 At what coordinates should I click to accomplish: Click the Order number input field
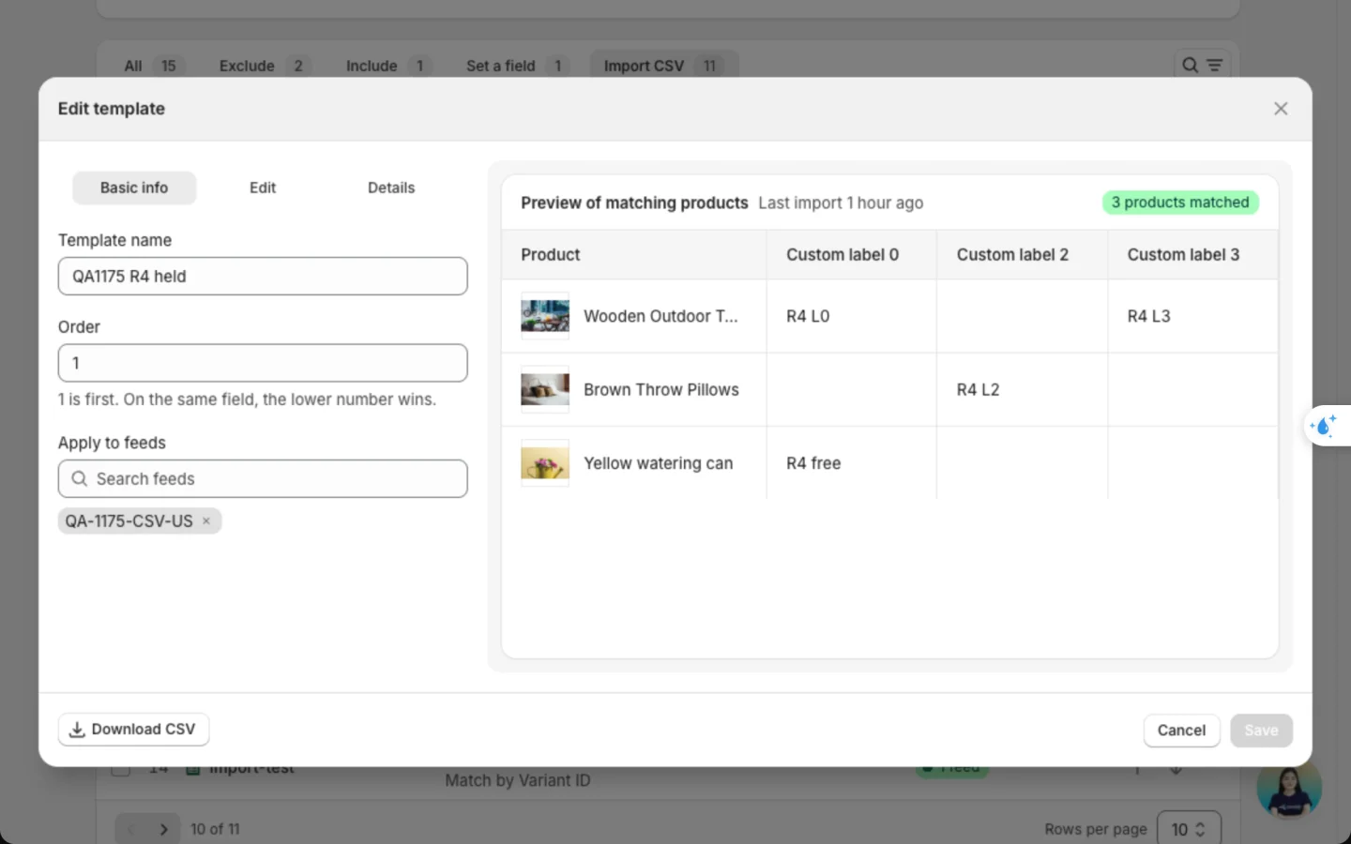(263, 363)
